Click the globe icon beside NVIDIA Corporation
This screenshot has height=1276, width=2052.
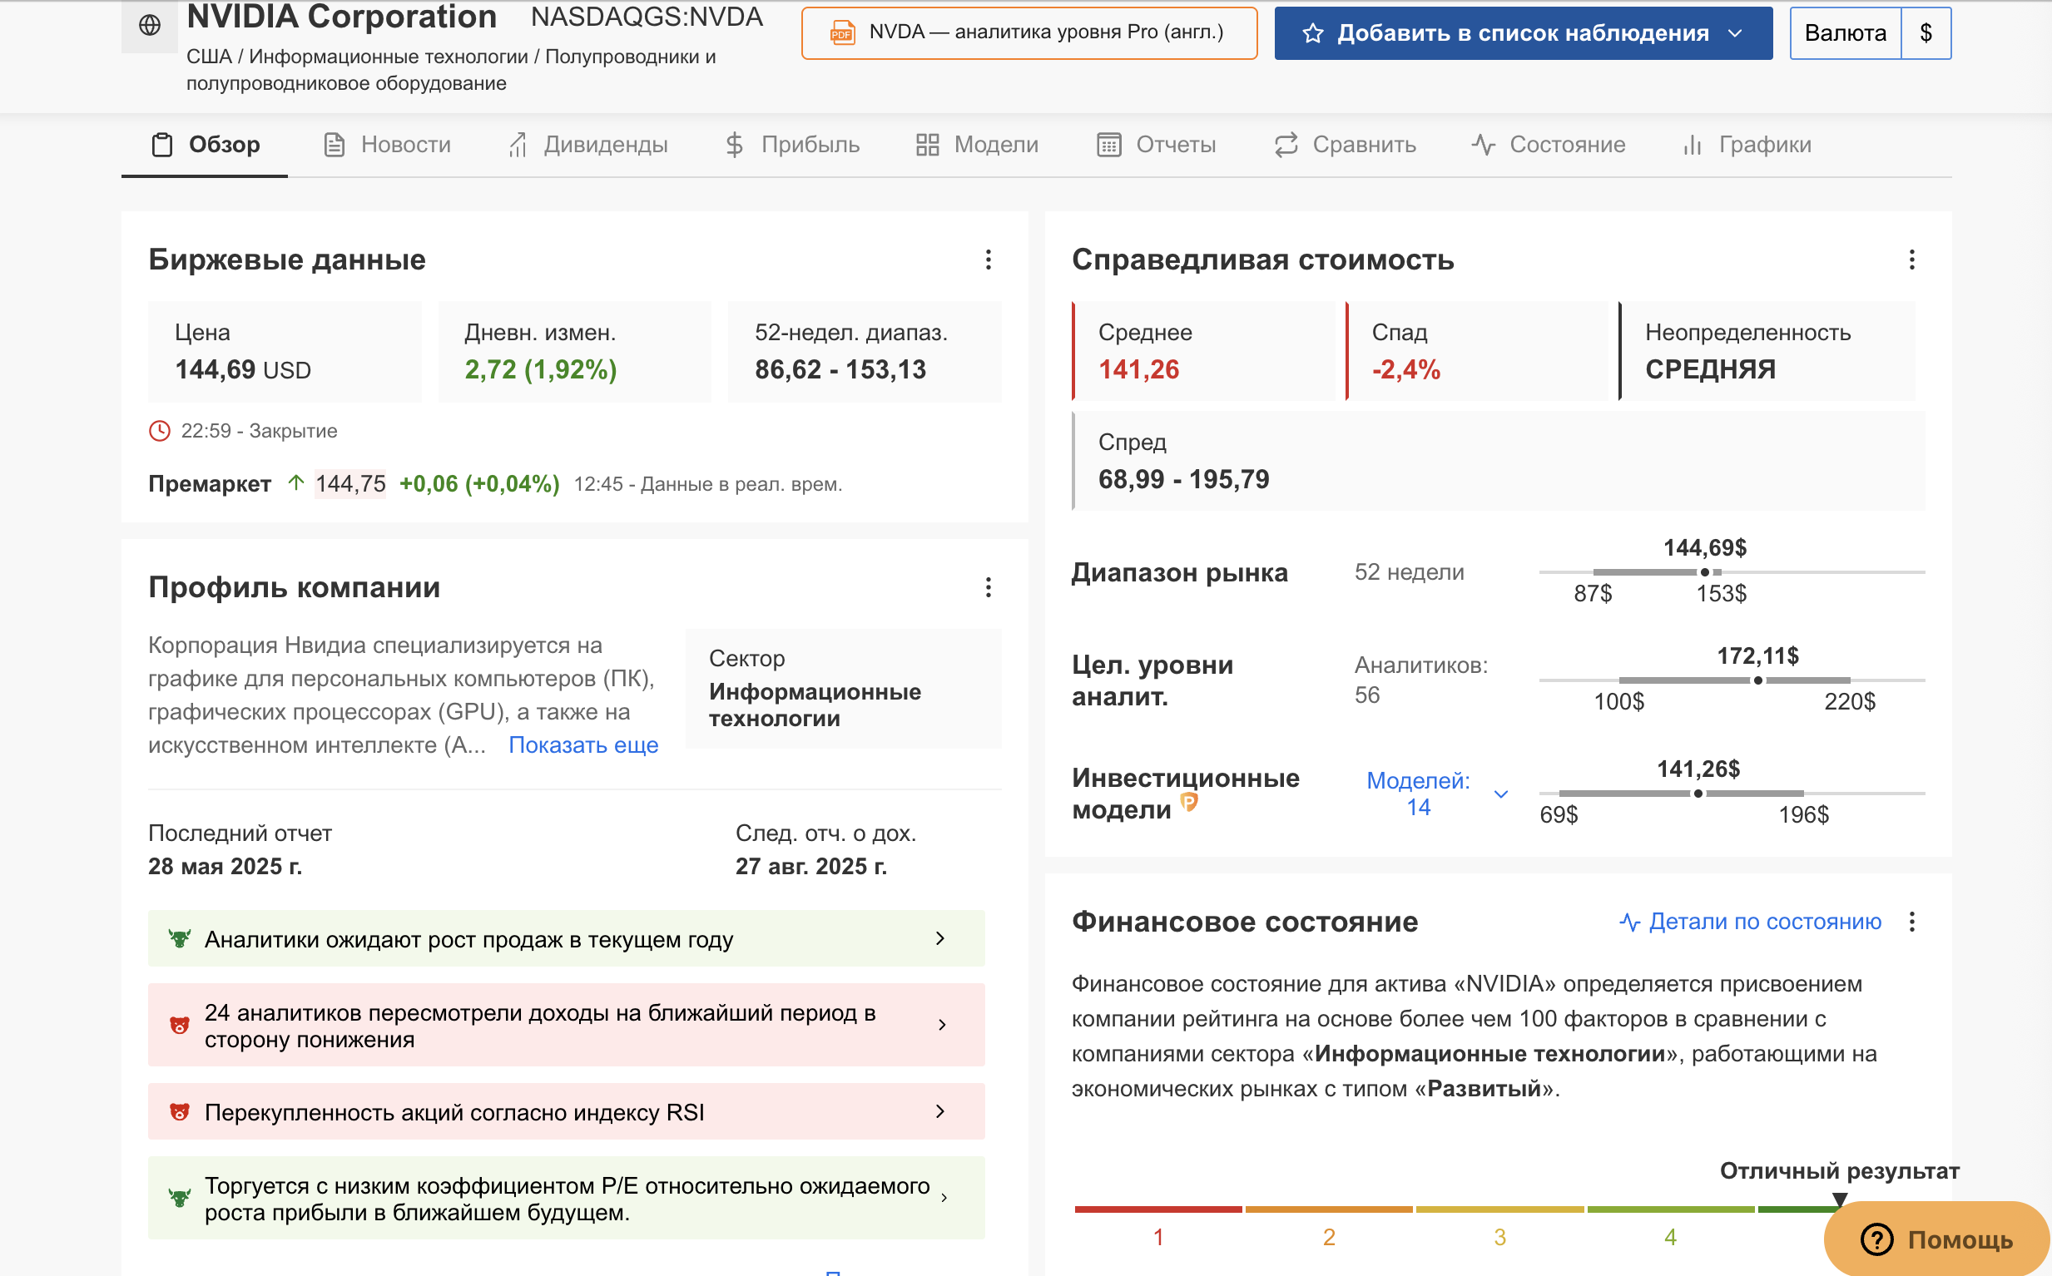(150, 25)
